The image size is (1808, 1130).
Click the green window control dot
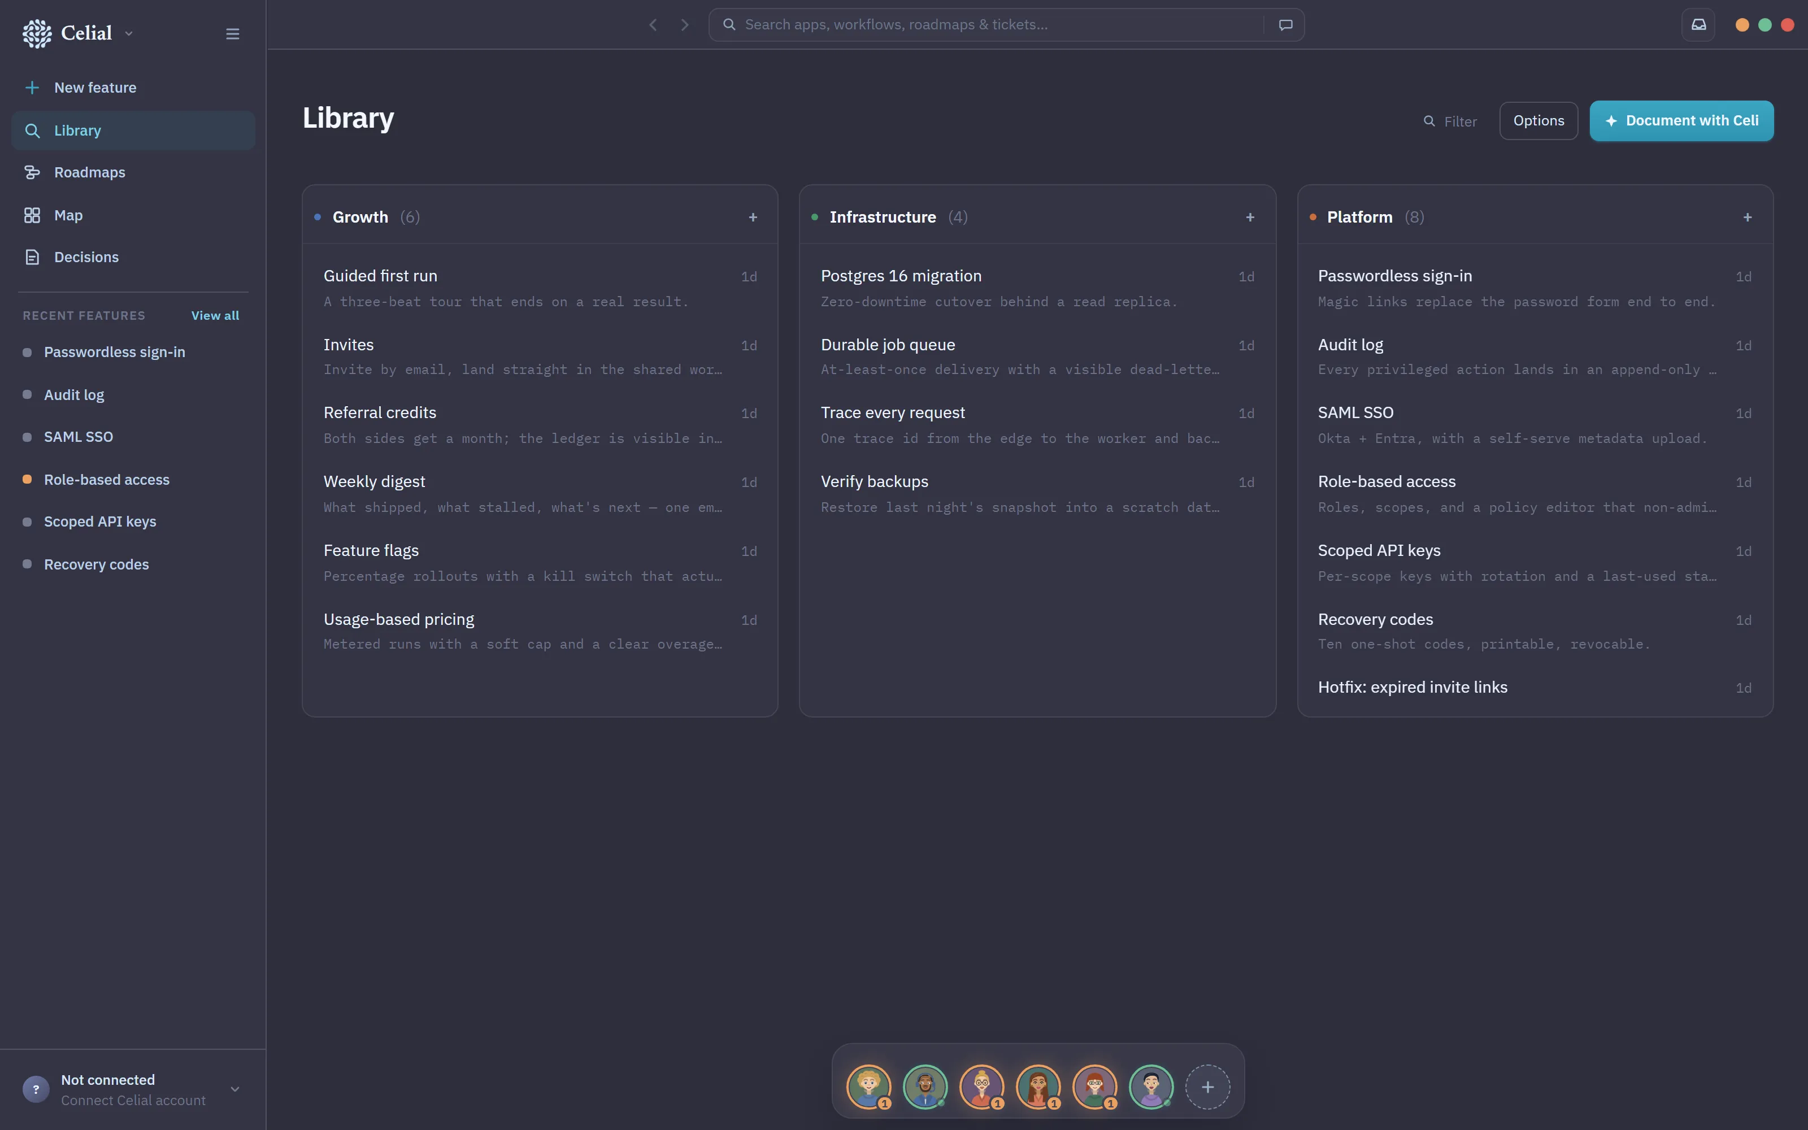(x=1764, y=25)
